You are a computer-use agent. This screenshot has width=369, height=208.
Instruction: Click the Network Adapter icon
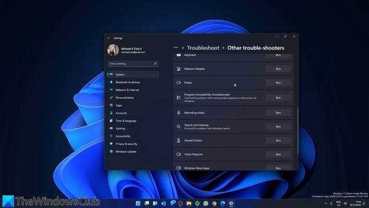click(x=179, y=69)
